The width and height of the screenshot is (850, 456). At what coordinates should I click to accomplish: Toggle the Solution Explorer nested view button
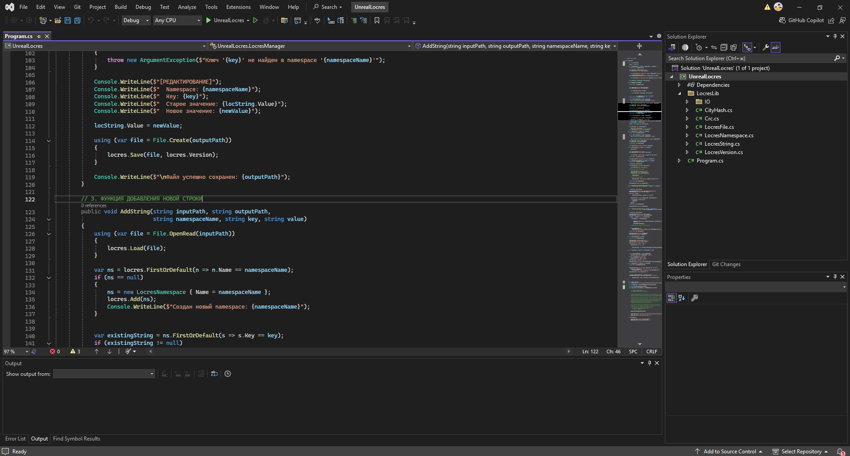tap(747, 47)
